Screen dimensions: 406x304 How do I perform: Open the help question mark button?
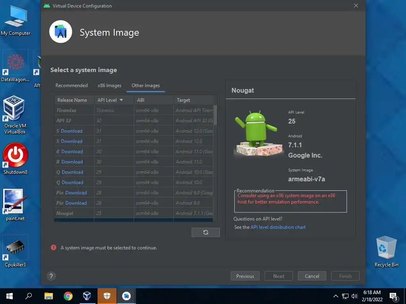(51, 276)
